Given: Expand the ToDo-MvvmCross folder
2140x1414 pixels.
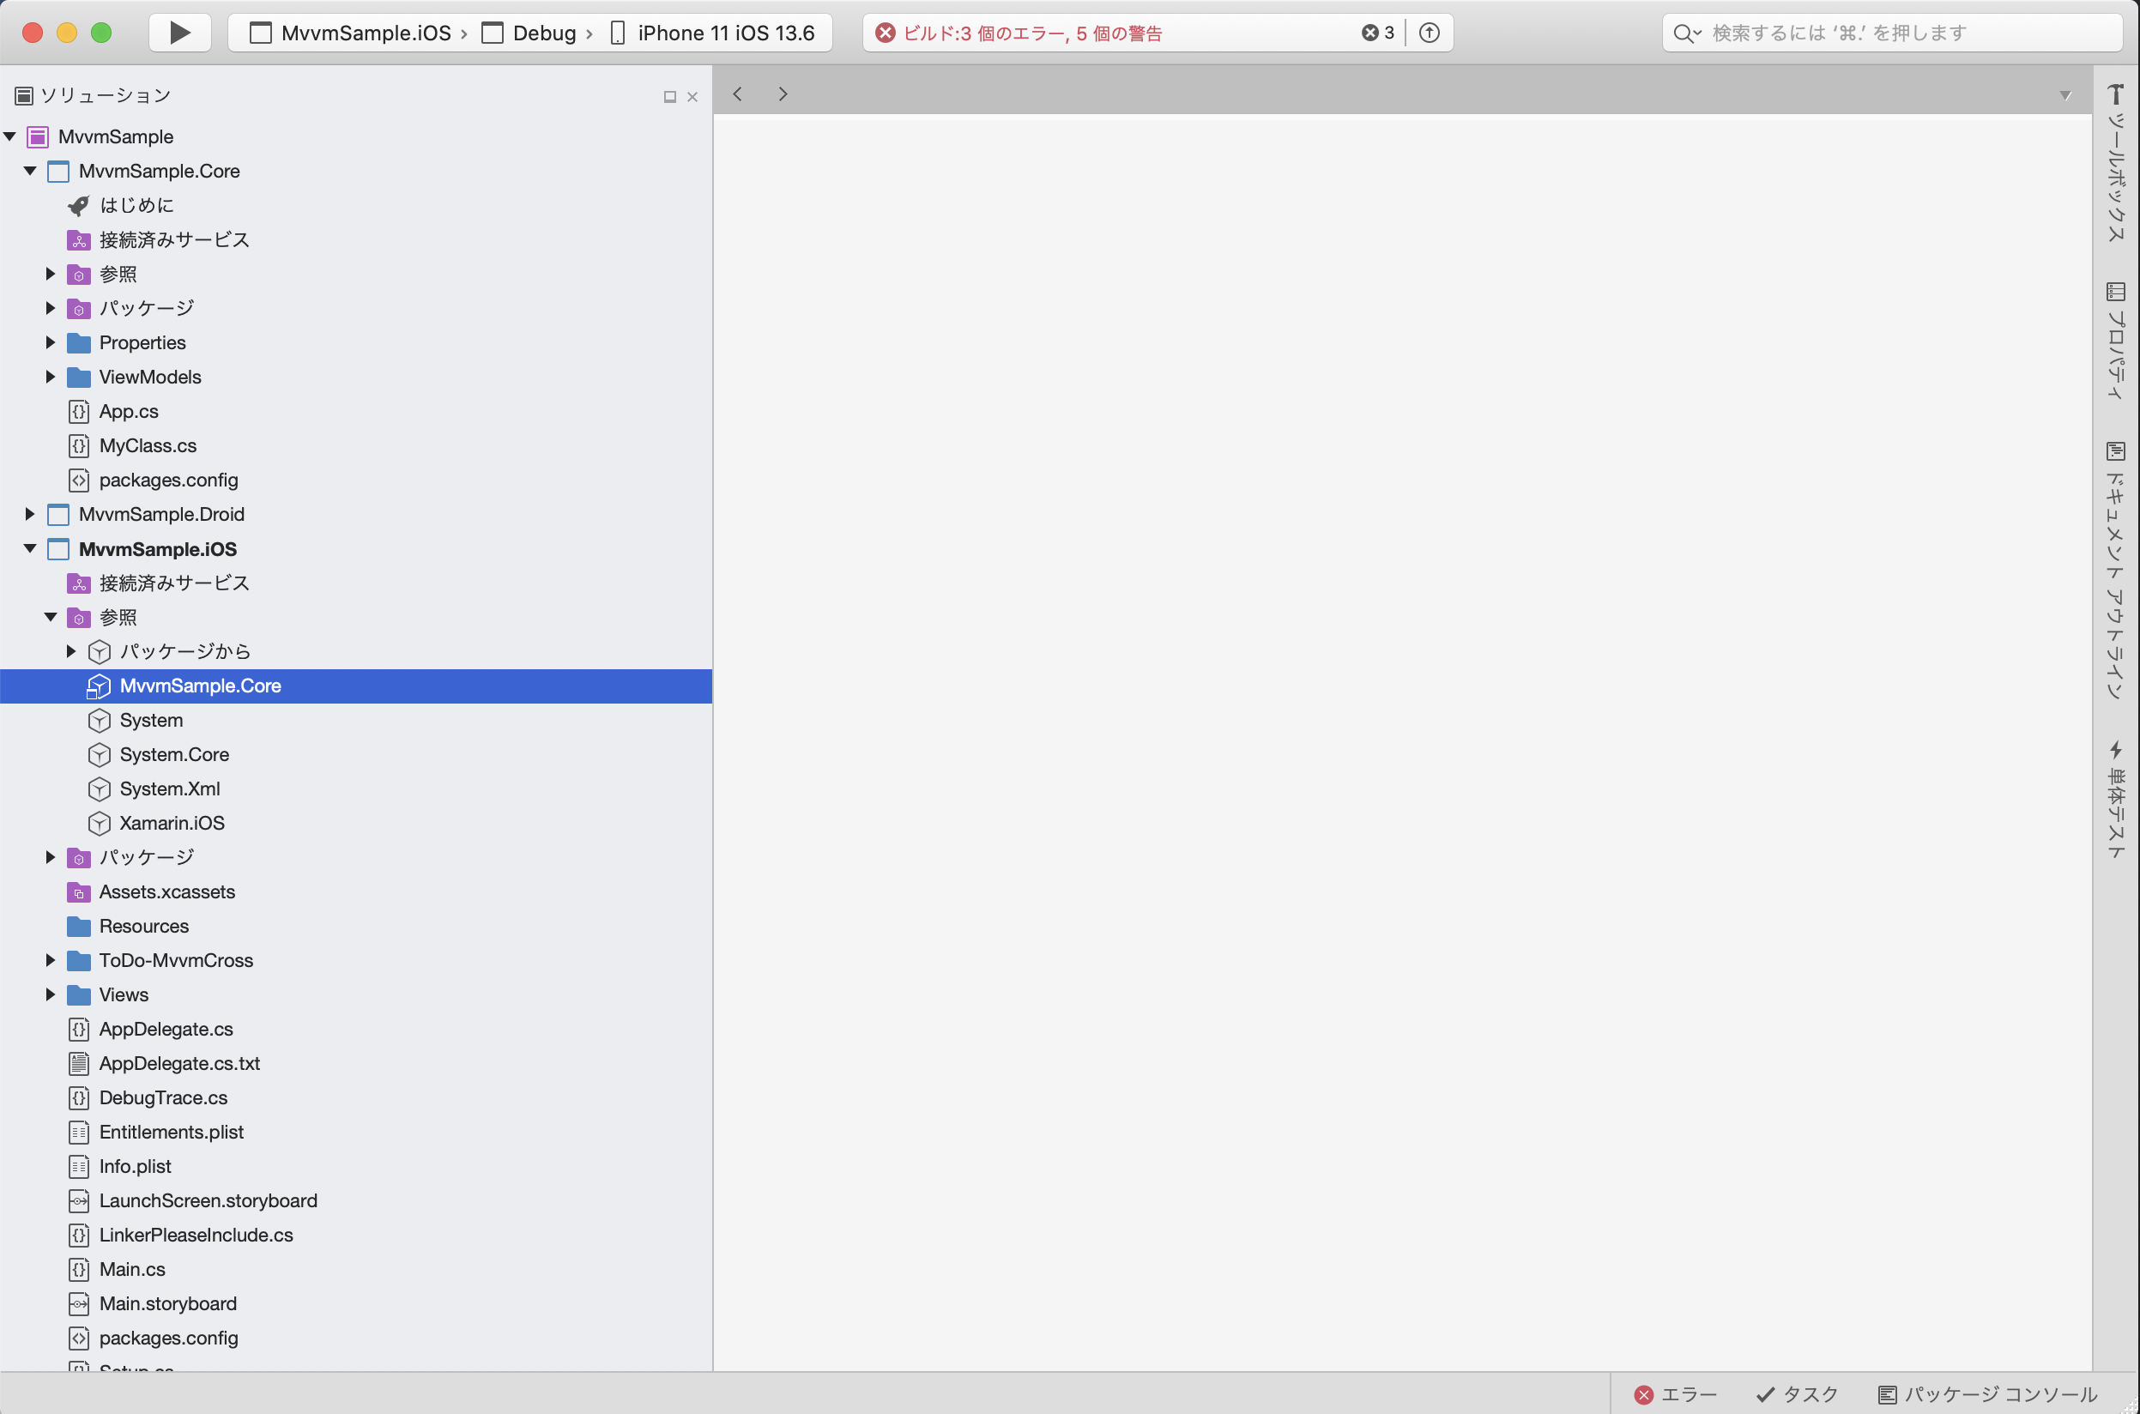Looking at the screenshot, I should tap(49, 959).
